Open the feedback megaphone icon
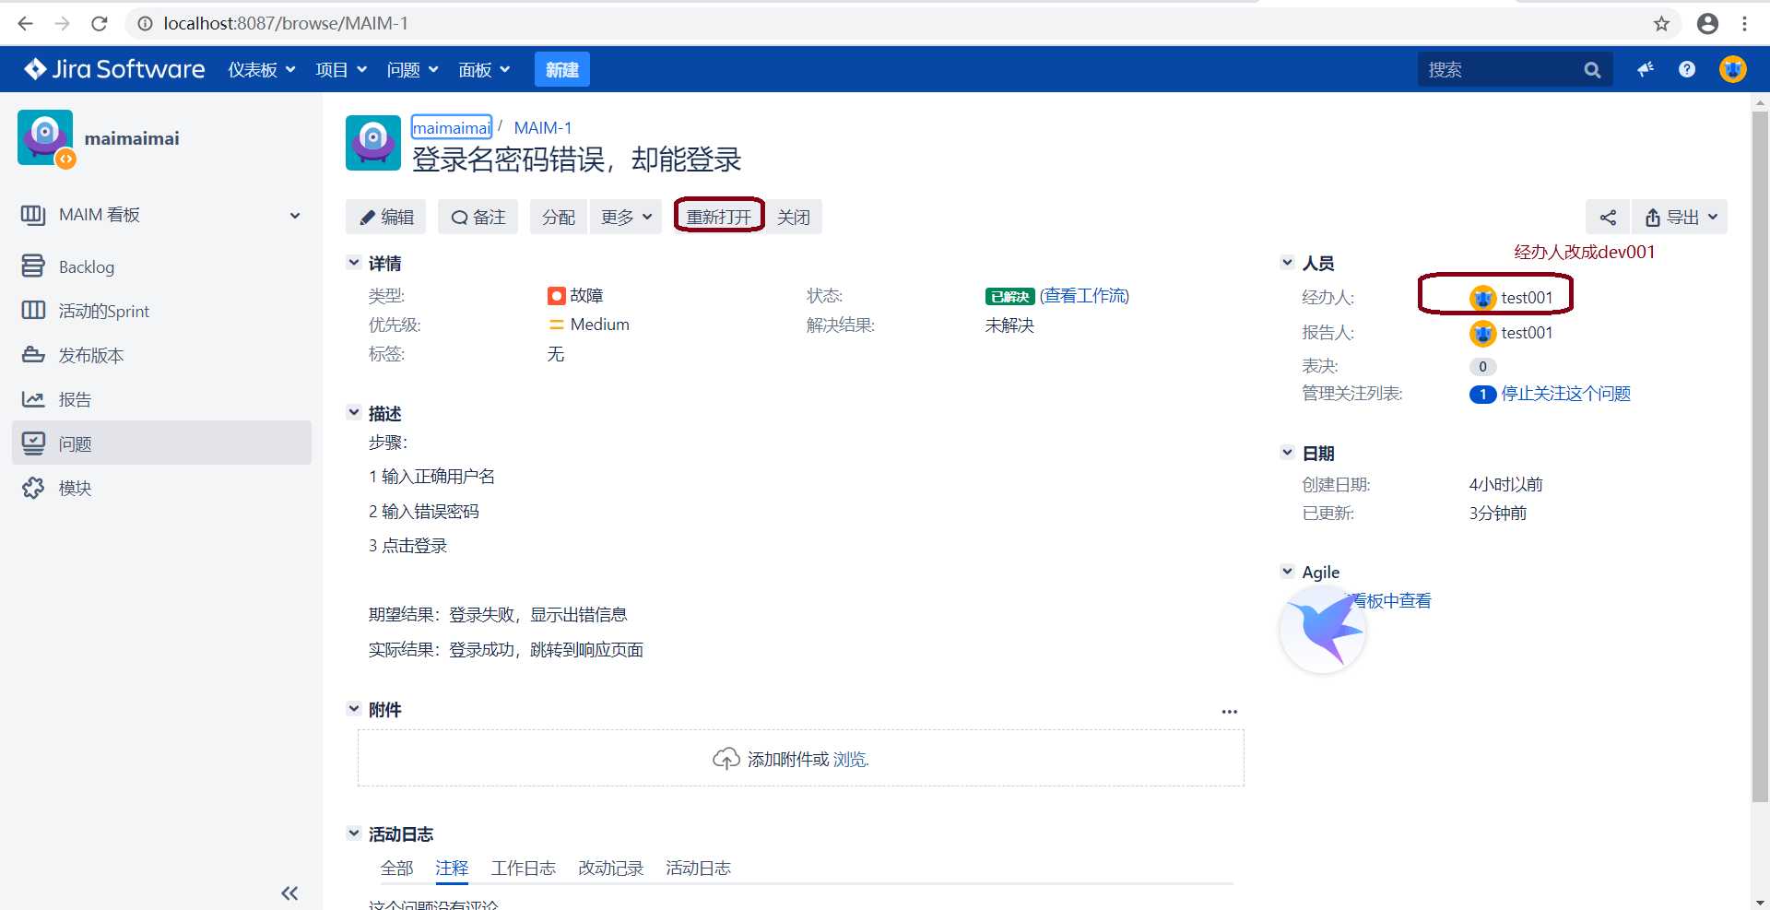 1646,69
